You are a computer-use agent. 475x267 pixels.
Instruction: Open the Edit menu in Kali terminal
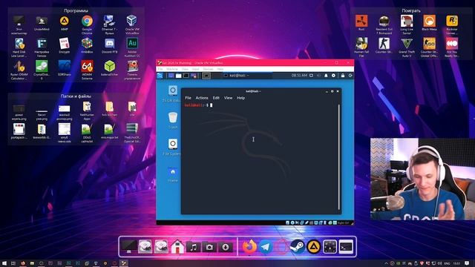pos(216,98)
